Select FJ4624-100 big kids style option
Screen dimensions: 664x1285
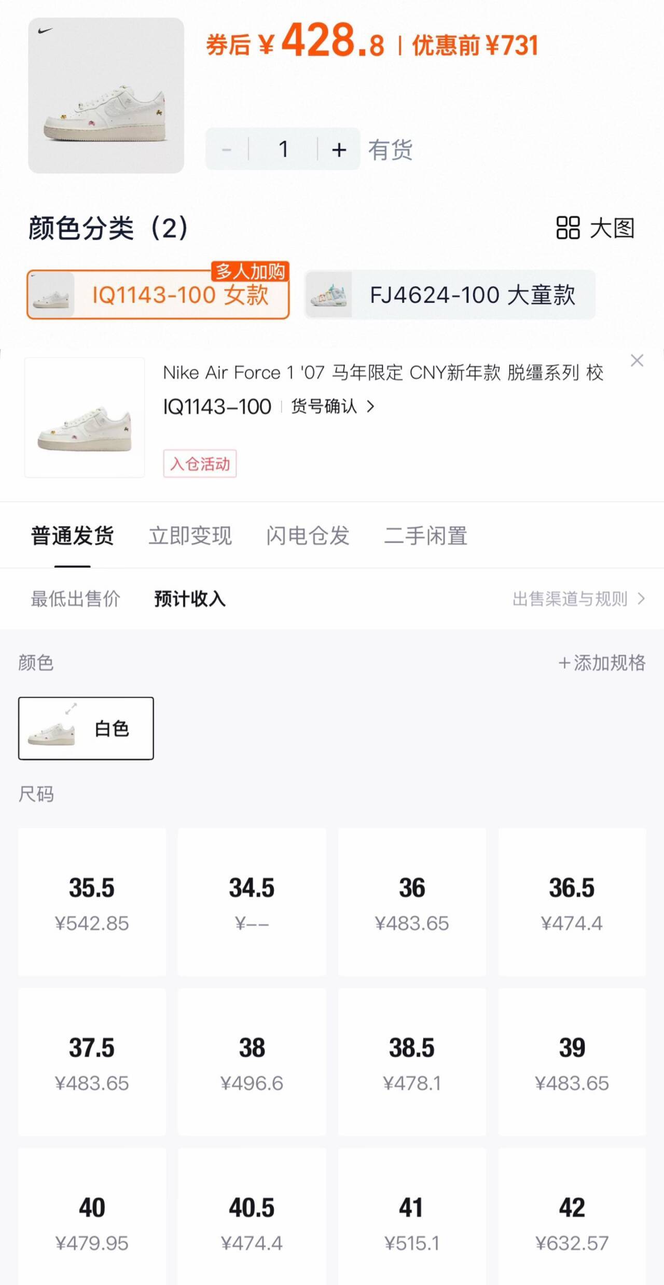point(450,295)
